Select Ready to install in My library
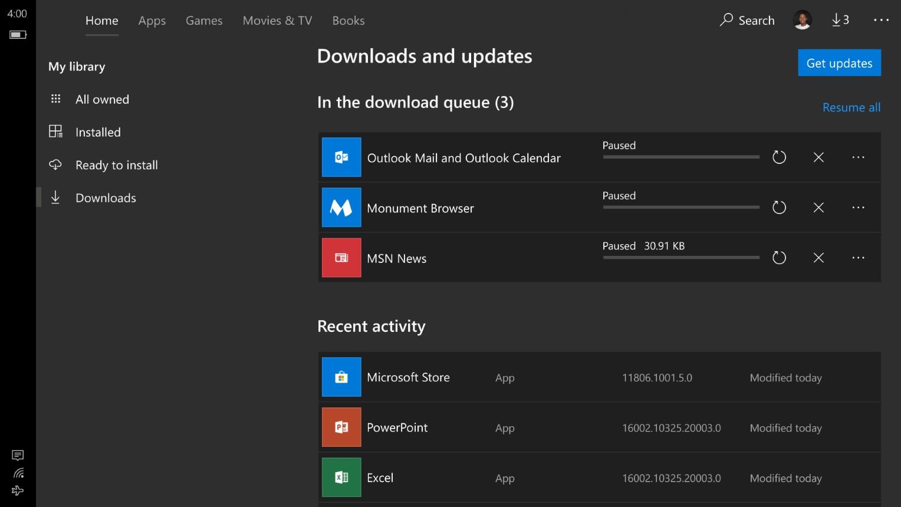Screen dimensions: 901x507 point(117,165)
